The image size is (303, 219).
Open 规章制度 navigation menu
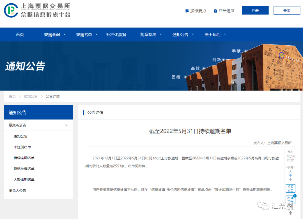pyautogui.click(x=148, y=34)
